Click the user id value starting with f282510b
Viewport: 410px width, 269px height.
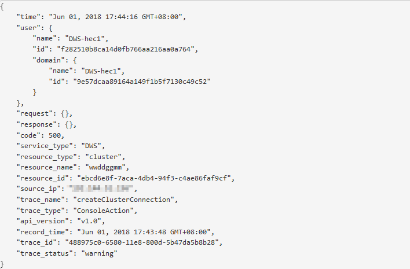[x=124, y=49]
